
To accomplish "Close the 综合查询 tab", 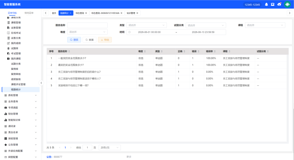I will pyautogui.click(x=86, y=13).
